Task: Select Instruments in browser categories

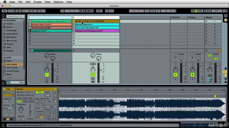Action: point(11,31)
